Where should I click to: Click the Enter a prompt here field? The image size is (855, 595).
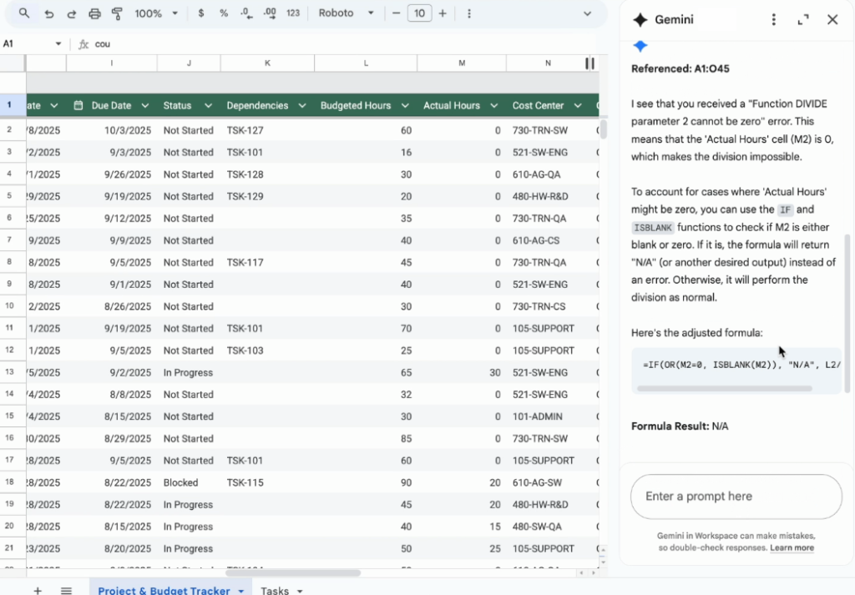tap(735, 497)
